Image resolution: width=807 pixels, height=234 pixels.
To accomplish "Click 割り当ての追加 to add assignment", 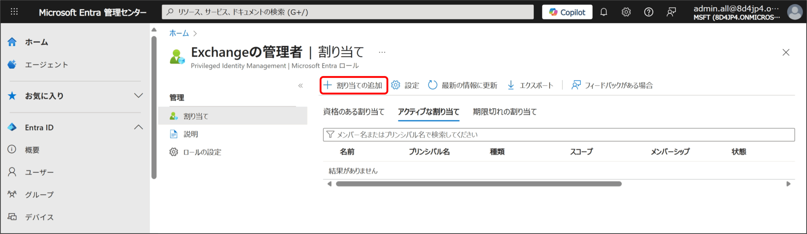I will [353, 85].
